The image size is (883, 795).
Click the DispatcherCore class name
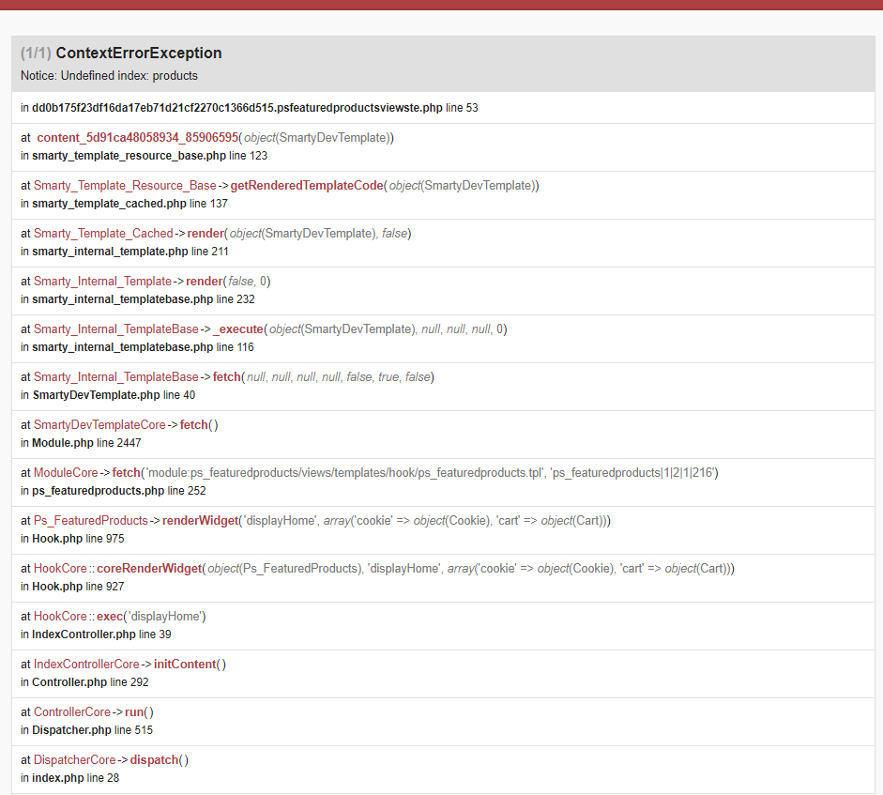[75, 760]
